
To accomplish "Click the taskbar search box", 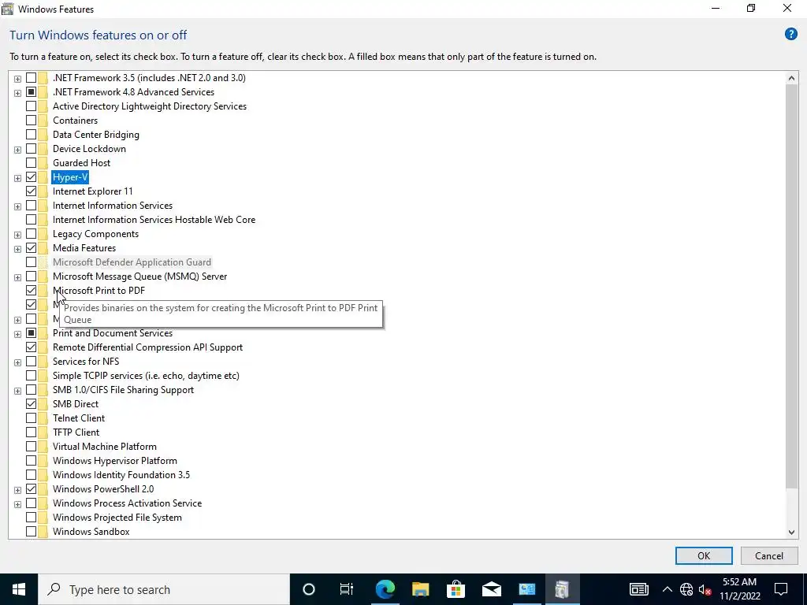I will click(x=164, y=589).
